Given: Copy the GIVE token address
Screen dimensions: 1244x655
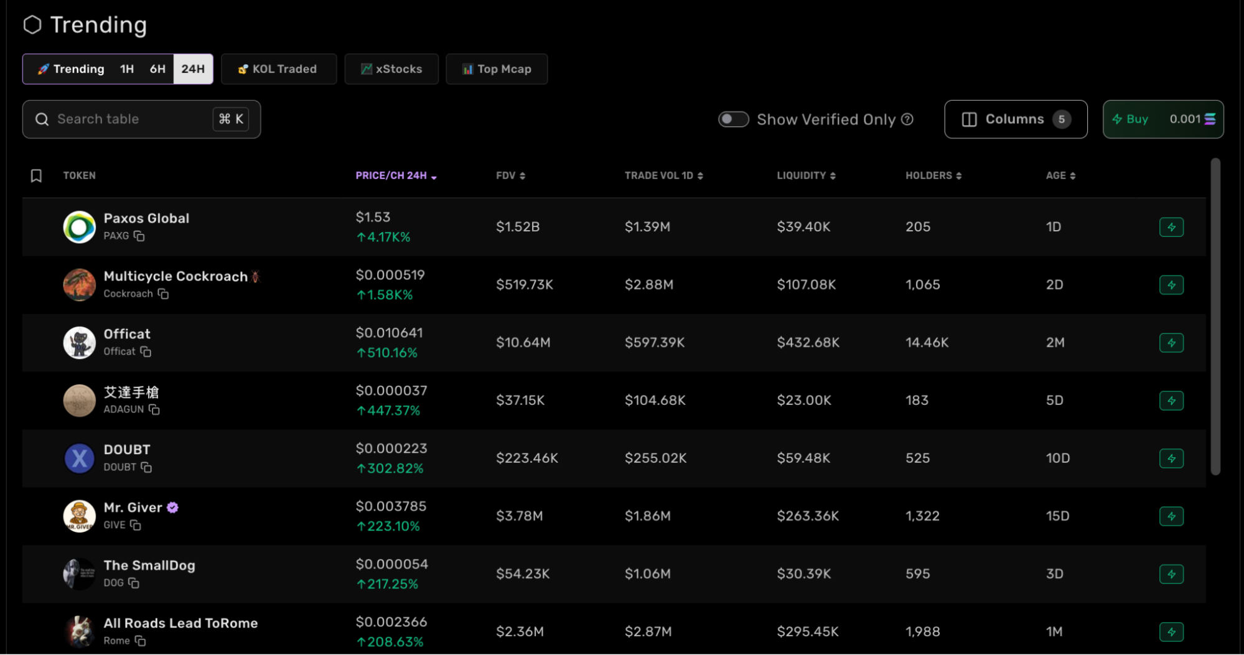Looking at the screenshot, I should [136, 526].
